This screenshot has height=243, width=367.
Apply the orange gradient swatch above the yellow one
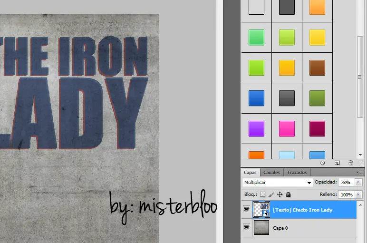click(x=317, y=7)
